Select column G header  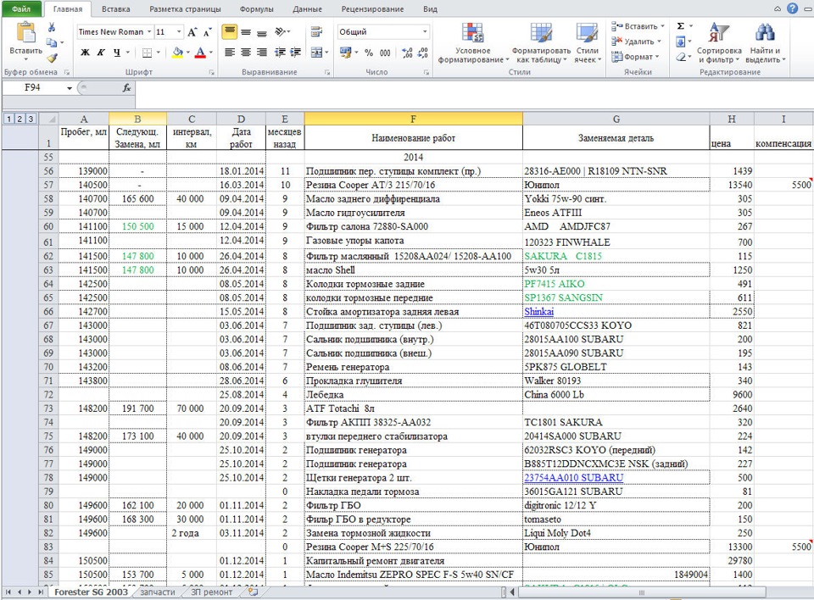click(x=616, y=119)
